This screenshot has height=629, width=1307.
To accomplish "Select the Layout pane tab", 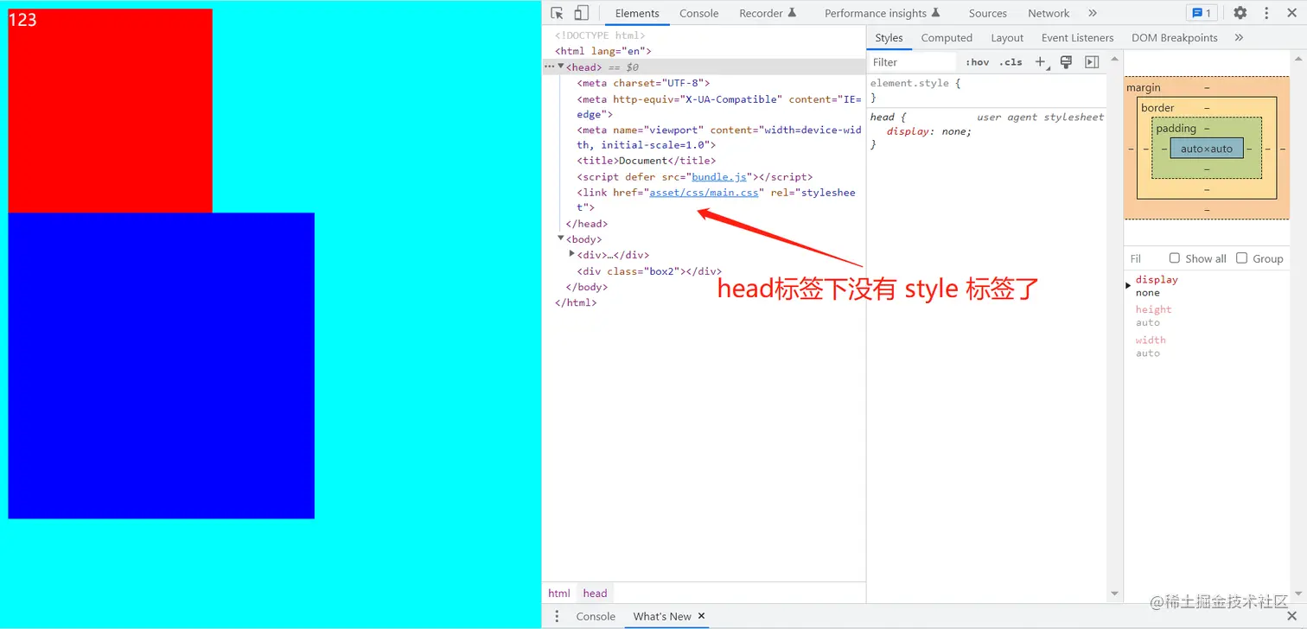I will point(1007,38).
